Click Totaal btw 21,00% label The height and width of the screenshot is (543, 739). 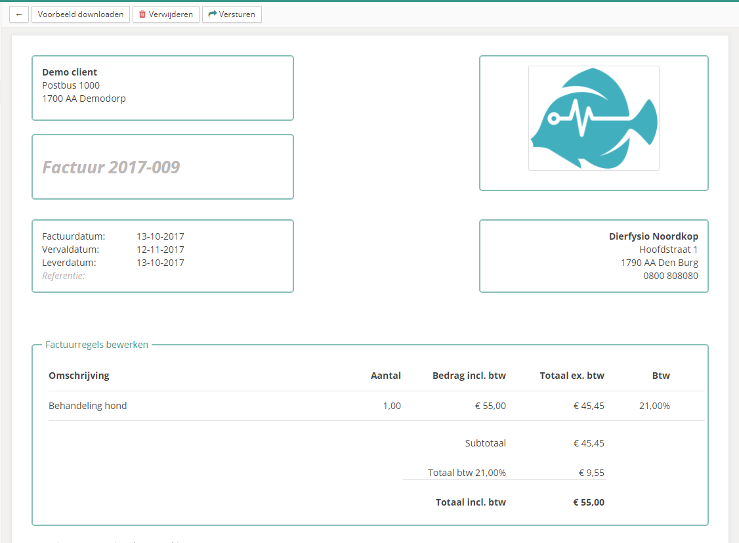tap(467, 473)
